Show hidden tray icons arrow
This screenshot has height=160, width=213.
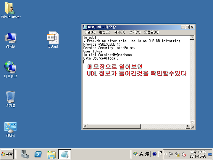[165, 154]
